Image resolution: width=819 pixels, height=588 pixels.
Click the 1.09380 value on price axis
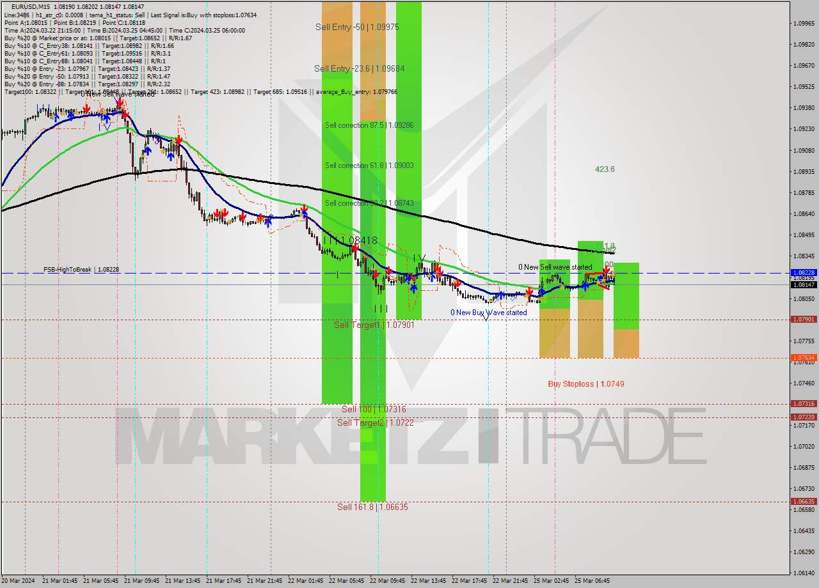point(804,107)
